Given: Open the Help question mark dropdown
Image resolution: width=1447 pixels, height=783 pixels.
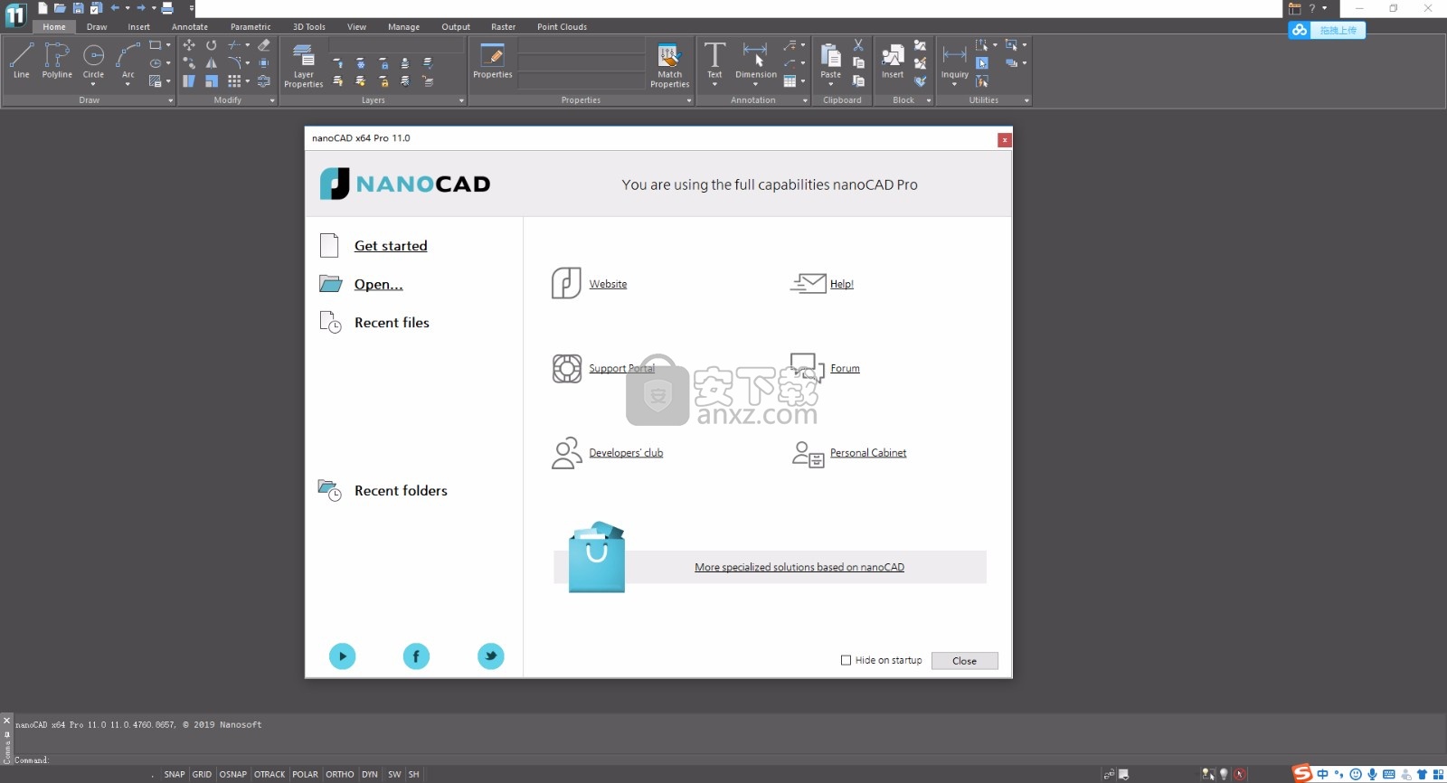Looking at the screenshot, I should (1325, 8).
